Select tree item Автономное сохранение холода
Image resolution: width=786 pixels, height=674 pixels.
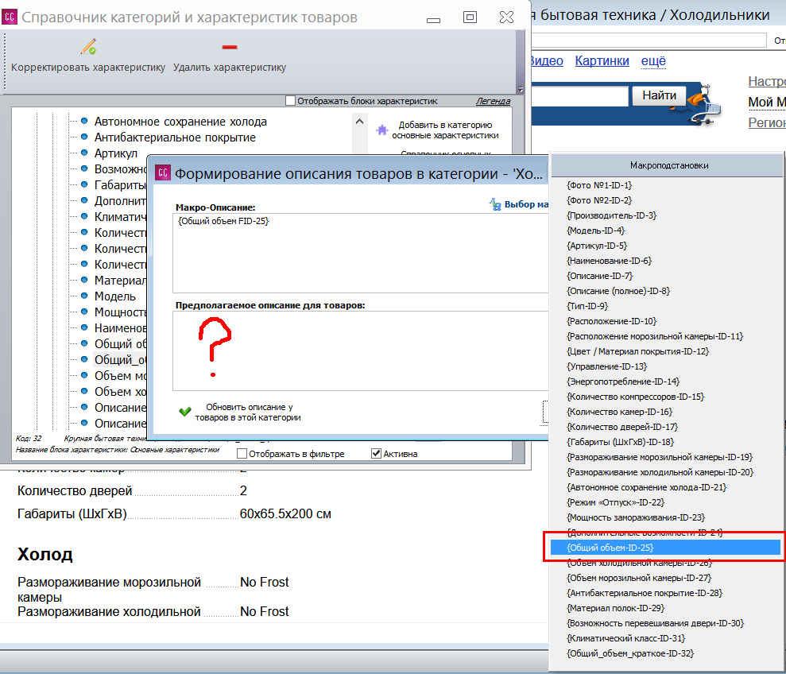[180, 122]
